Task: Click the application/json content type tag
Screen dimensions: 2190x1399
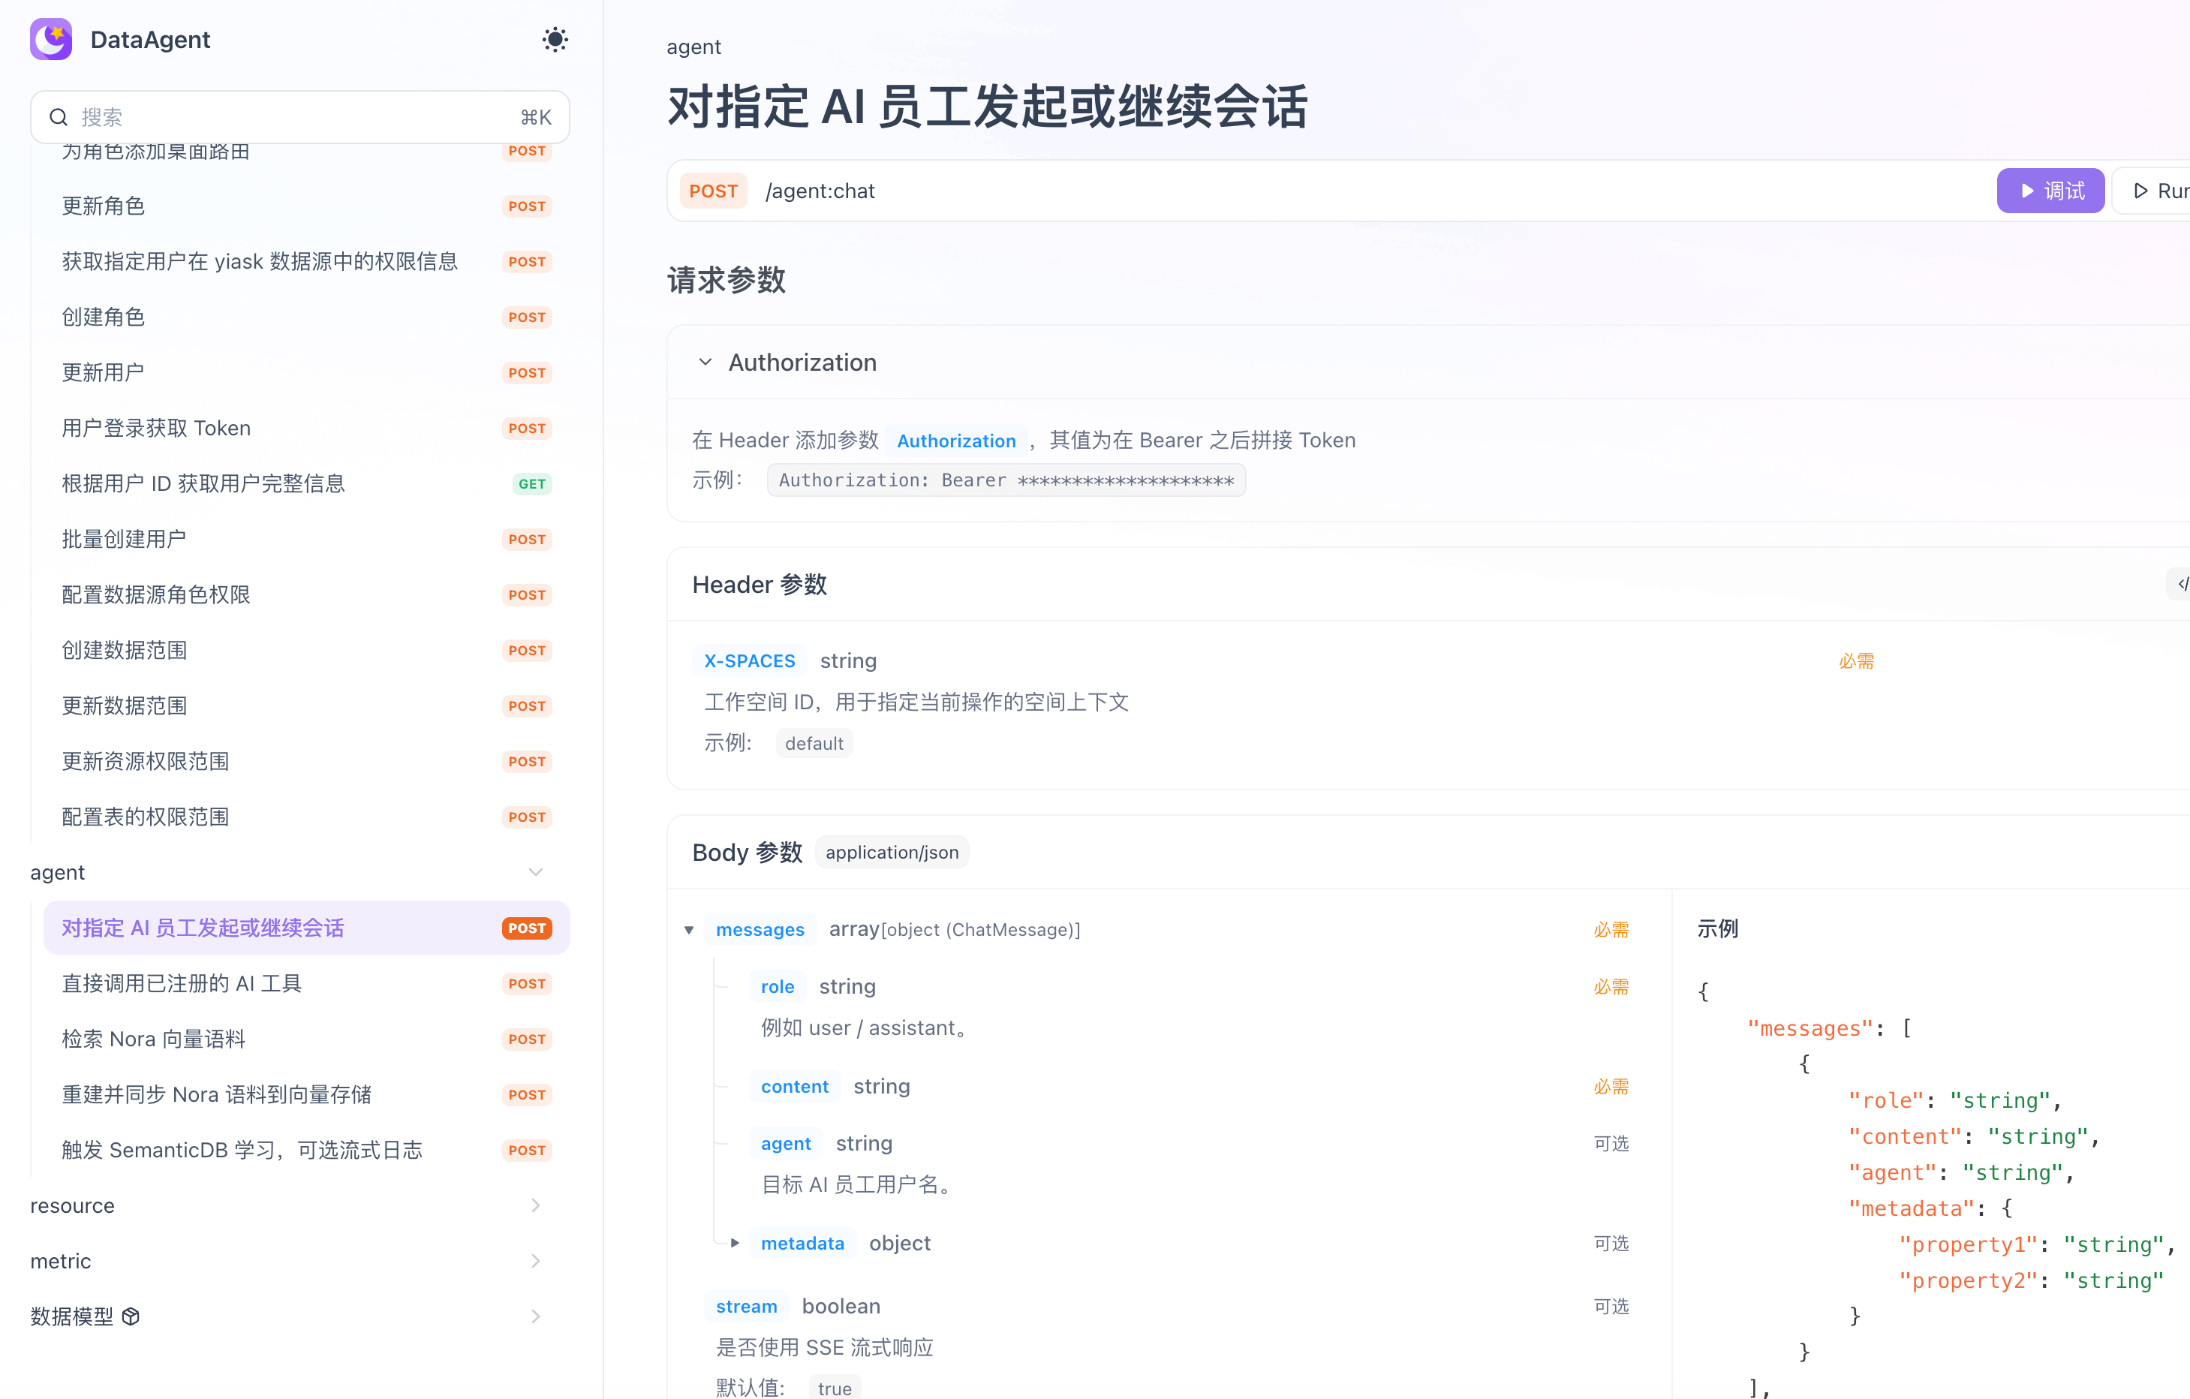Action: click(x=892, y=853)
